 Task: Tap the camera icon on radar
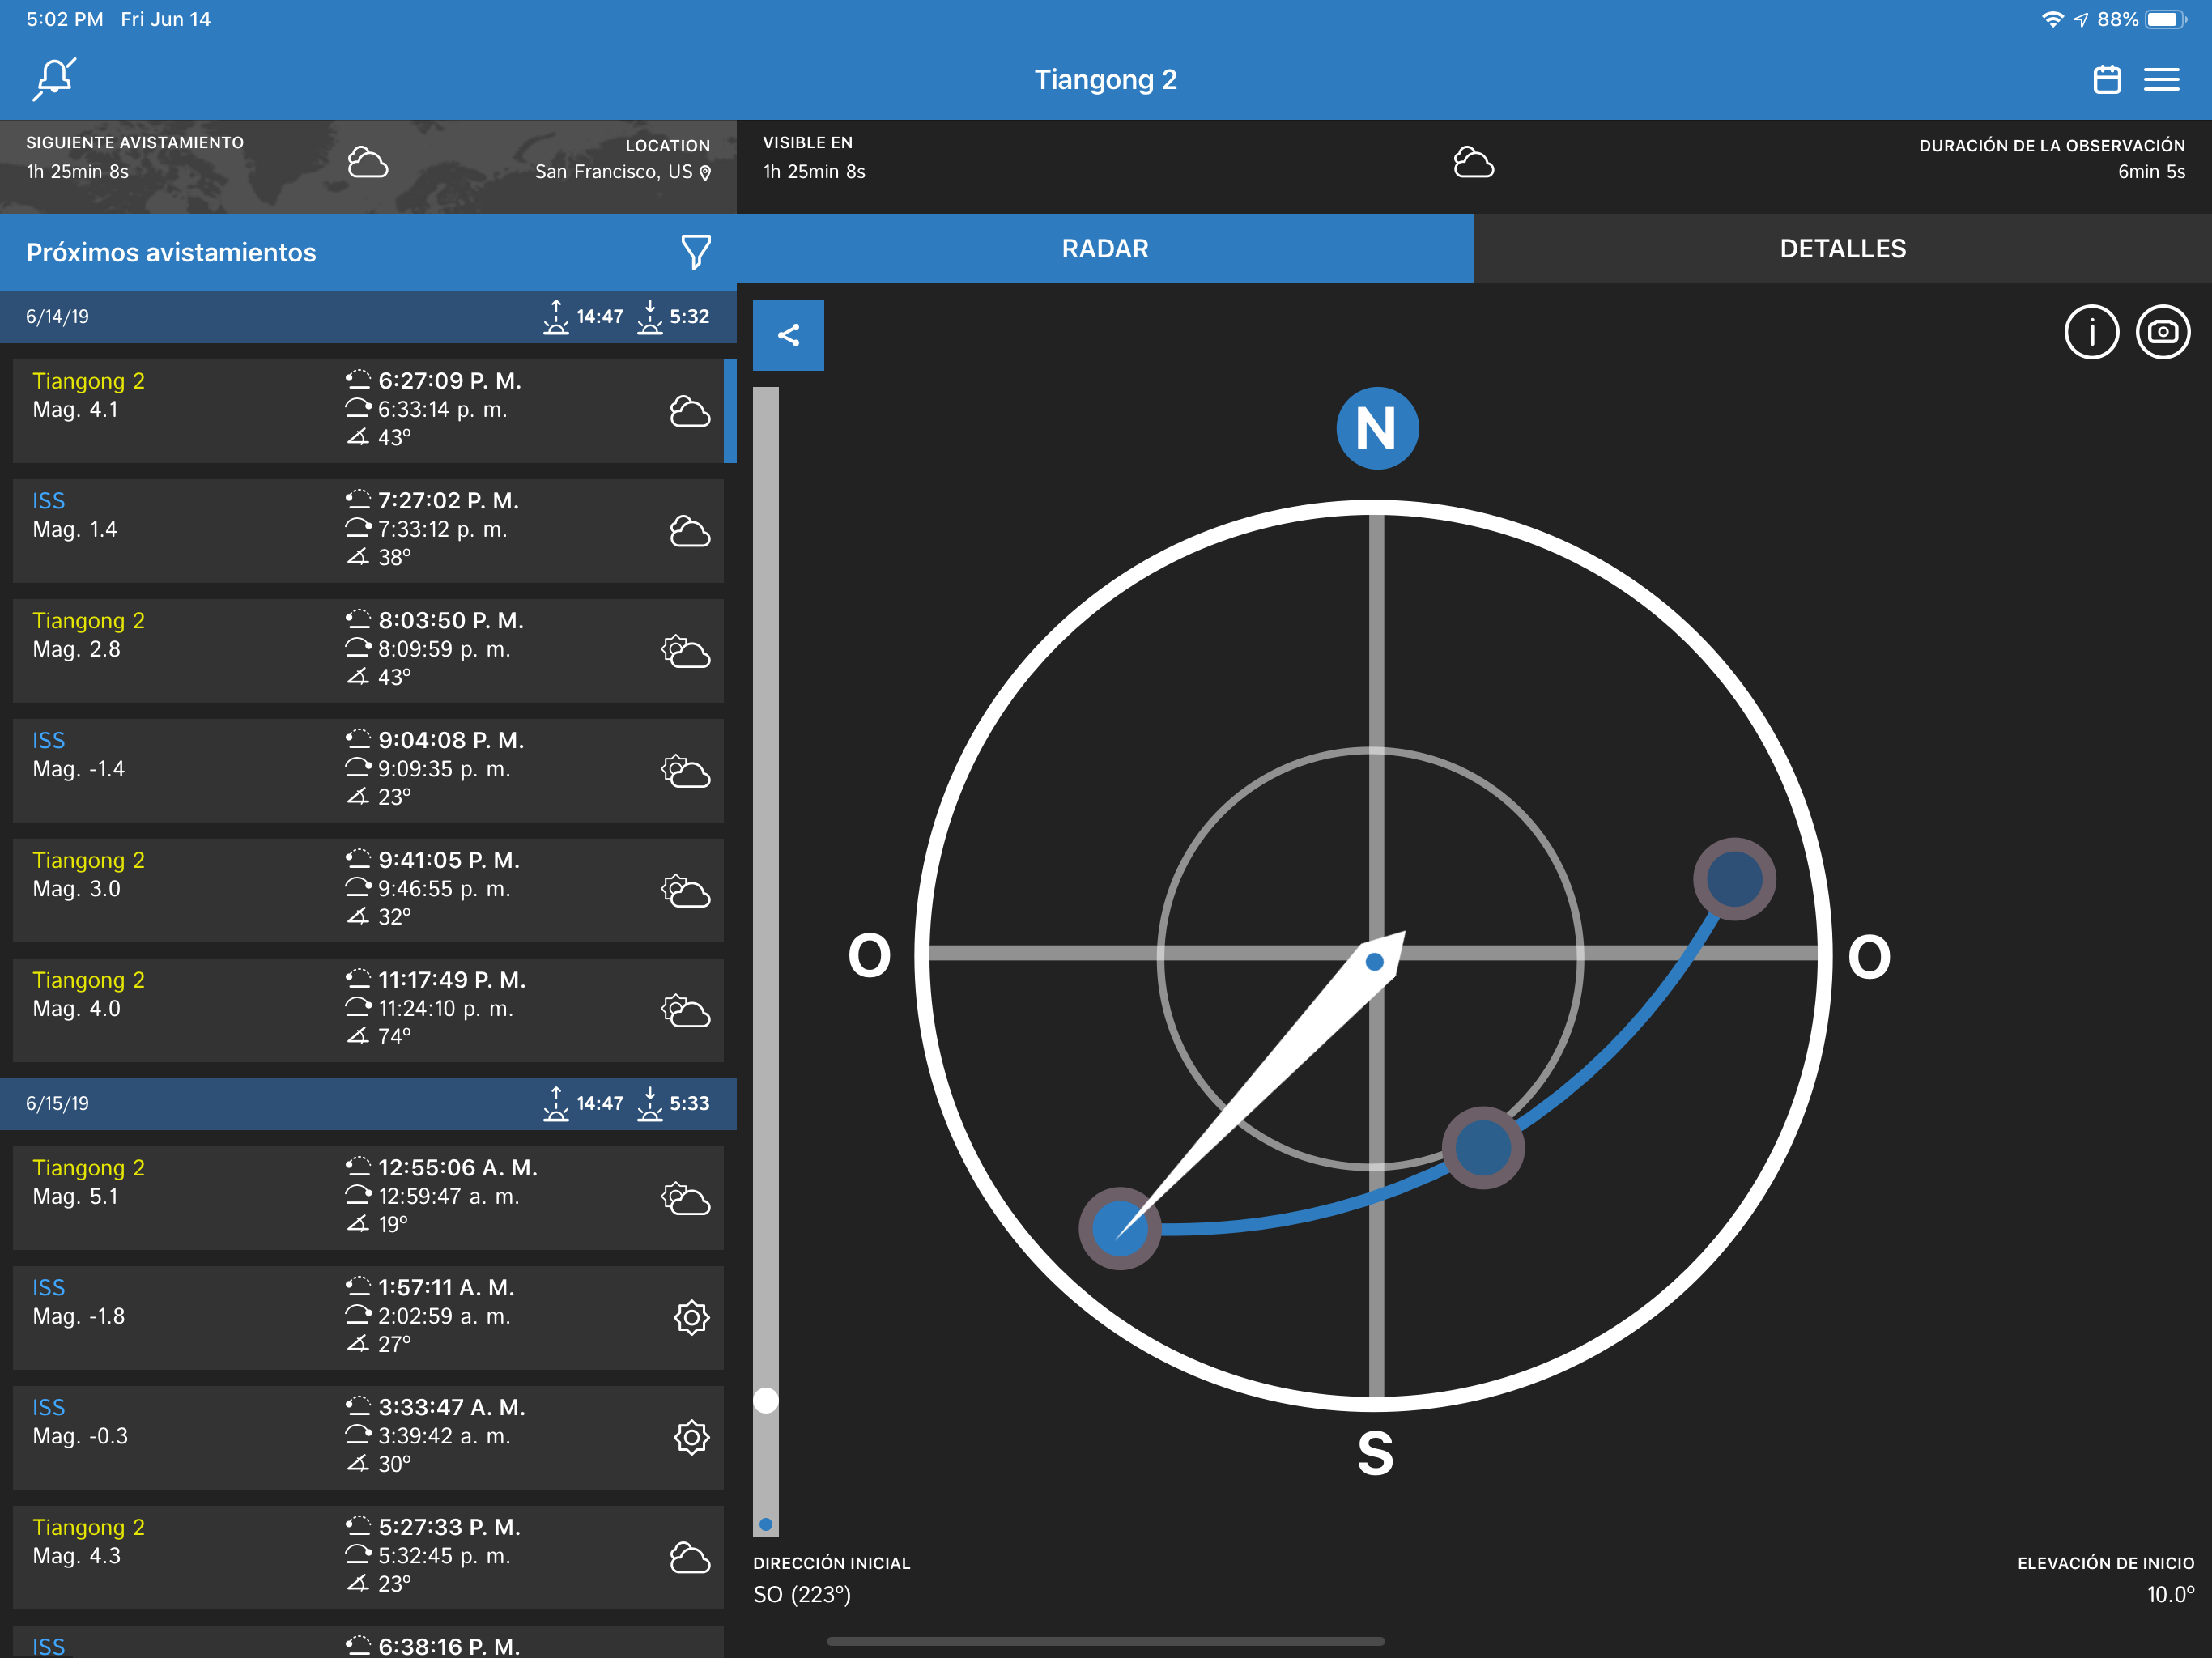(2162, 332)
